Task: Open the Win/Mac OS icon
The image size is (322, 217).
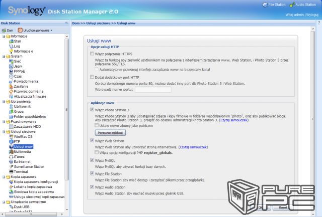Action: tap(11, 137)
